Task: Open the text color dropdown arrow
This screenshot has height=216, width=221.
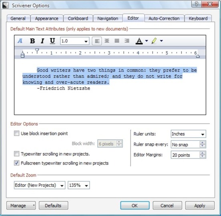Action: pyautogui.click(x=147, y=41)
